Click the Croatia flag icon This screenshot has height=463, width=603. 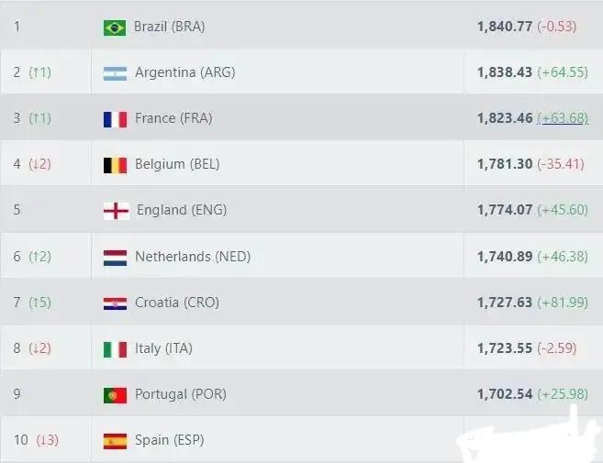pyautogui.click(x=115, y=303)
